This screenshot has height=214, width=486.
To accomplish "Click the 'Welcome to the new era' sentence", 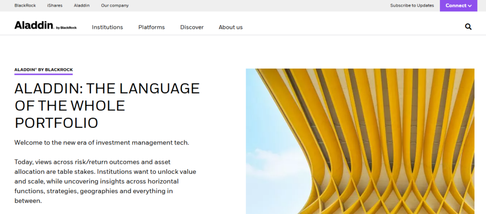I will pos(102,143).
